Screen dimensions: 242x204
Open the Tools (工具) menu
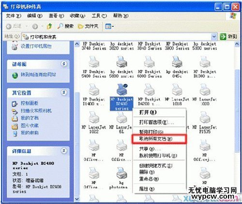click(x=99, y=16)
